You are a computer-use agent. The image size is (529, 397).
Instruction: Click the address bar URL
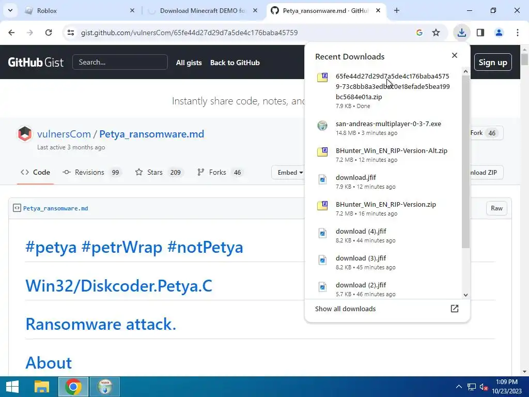coord(189,33)
